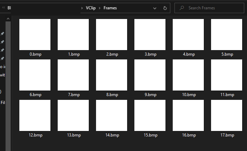This screenshot has height=151, width=247.
Task: Select the 12.bmp thumbnail
Action: [35, 115]
